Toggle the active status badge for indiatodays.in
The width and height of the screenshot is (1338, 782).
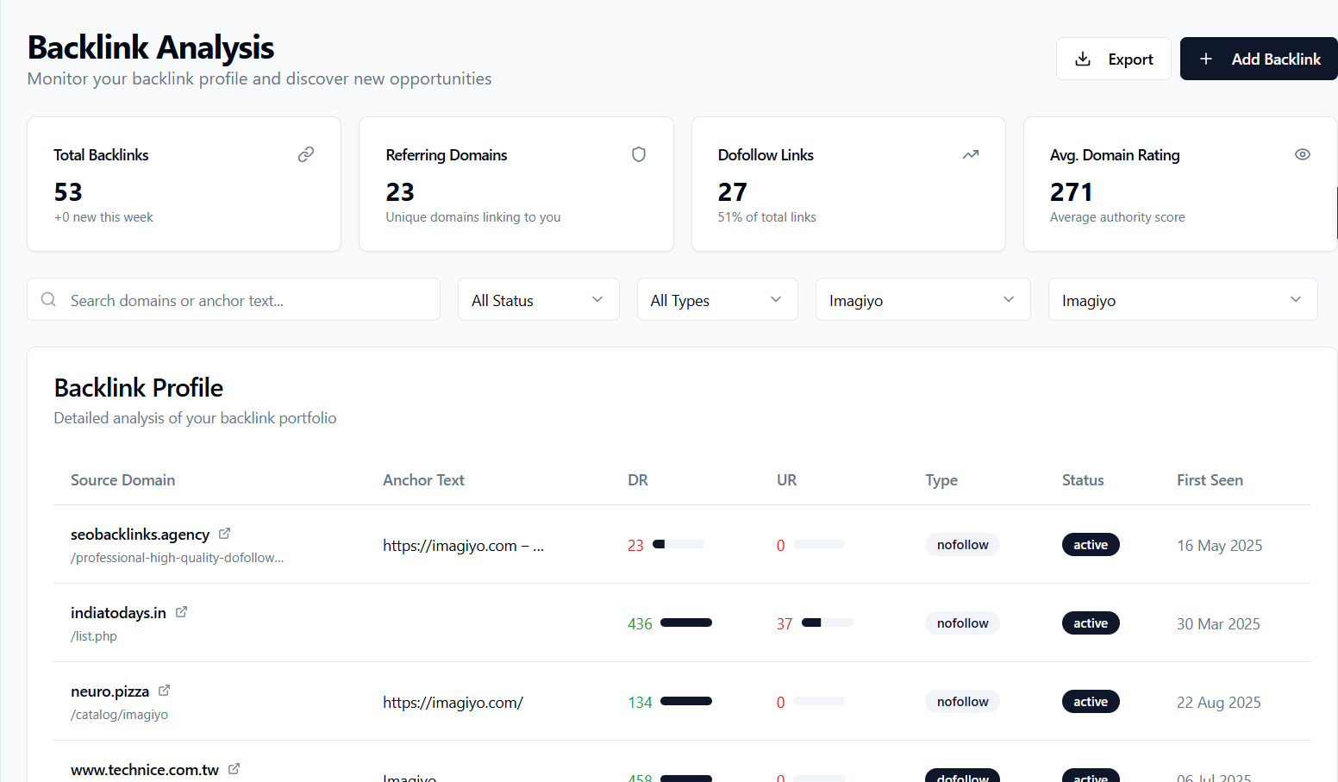(1091, 622)
